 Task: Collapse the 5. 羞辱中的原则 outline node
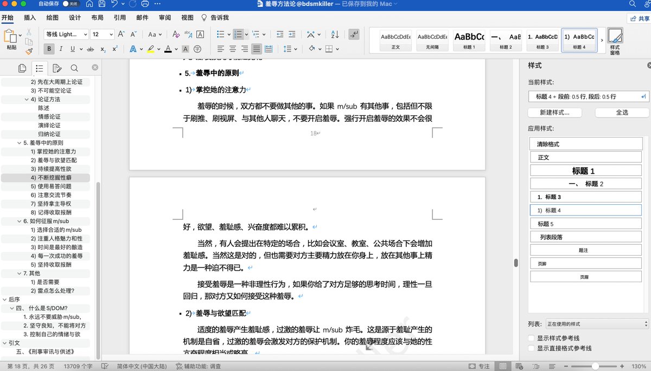click(20, 143)
